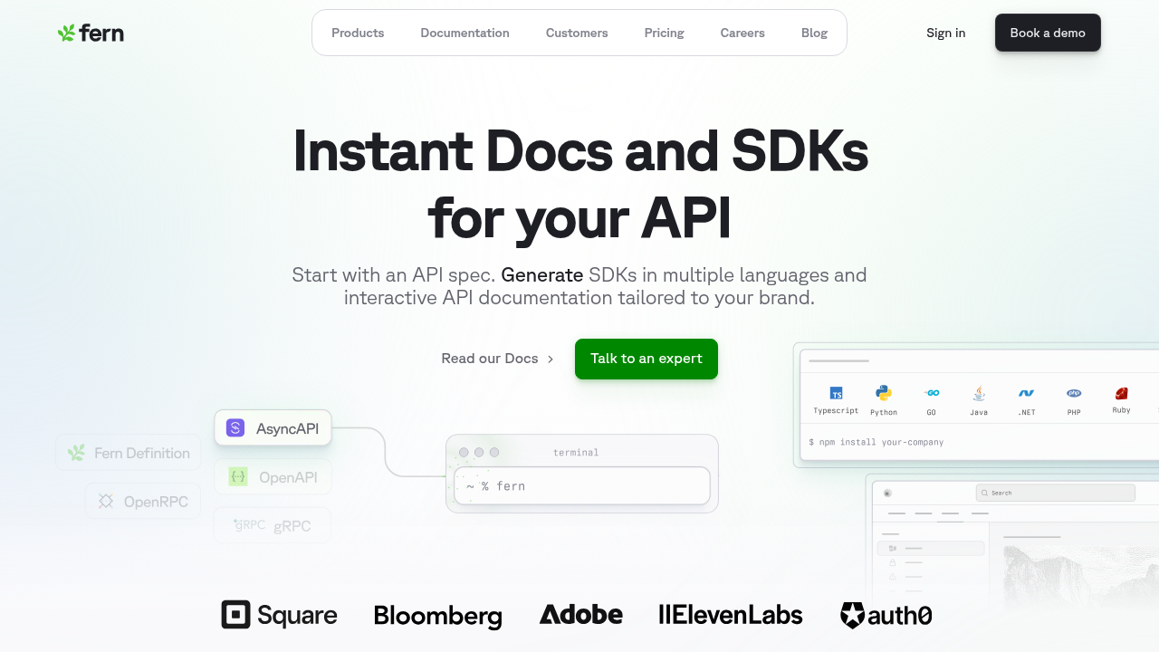Select the AsyncAPI spec card
The width and height of the screenshot is (1159, 652).
(273, 428)
